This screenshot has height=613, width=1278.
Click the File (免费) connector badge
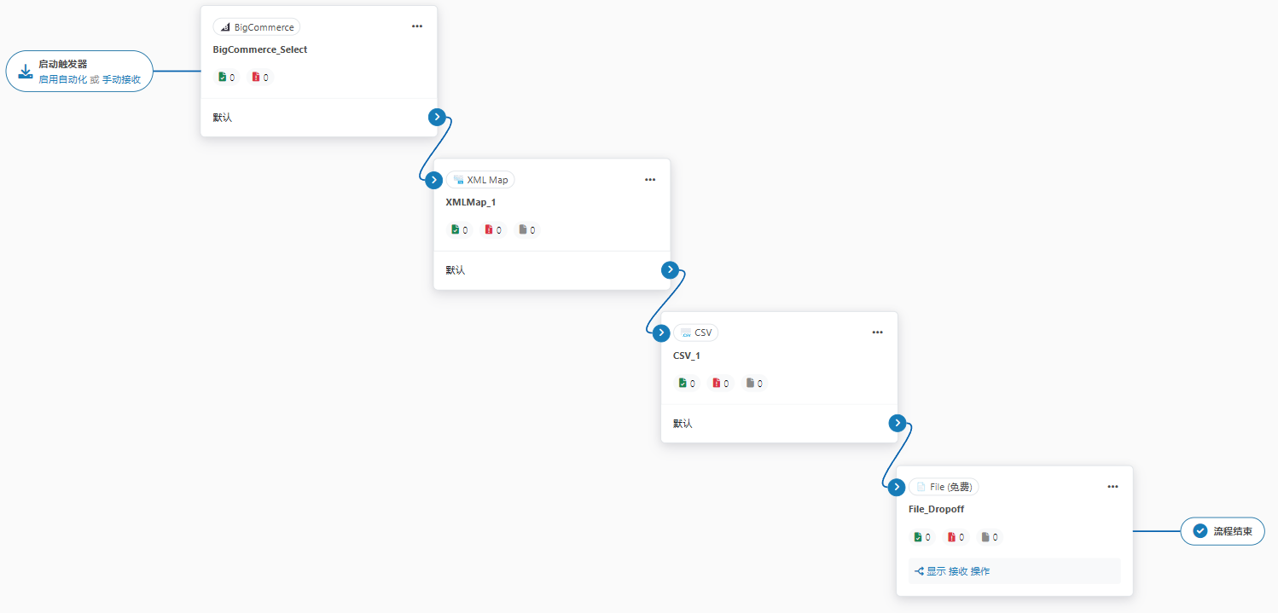(944, 487)
